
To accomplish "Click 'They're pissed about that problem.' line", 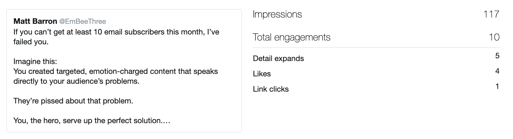I will point(73,101).
